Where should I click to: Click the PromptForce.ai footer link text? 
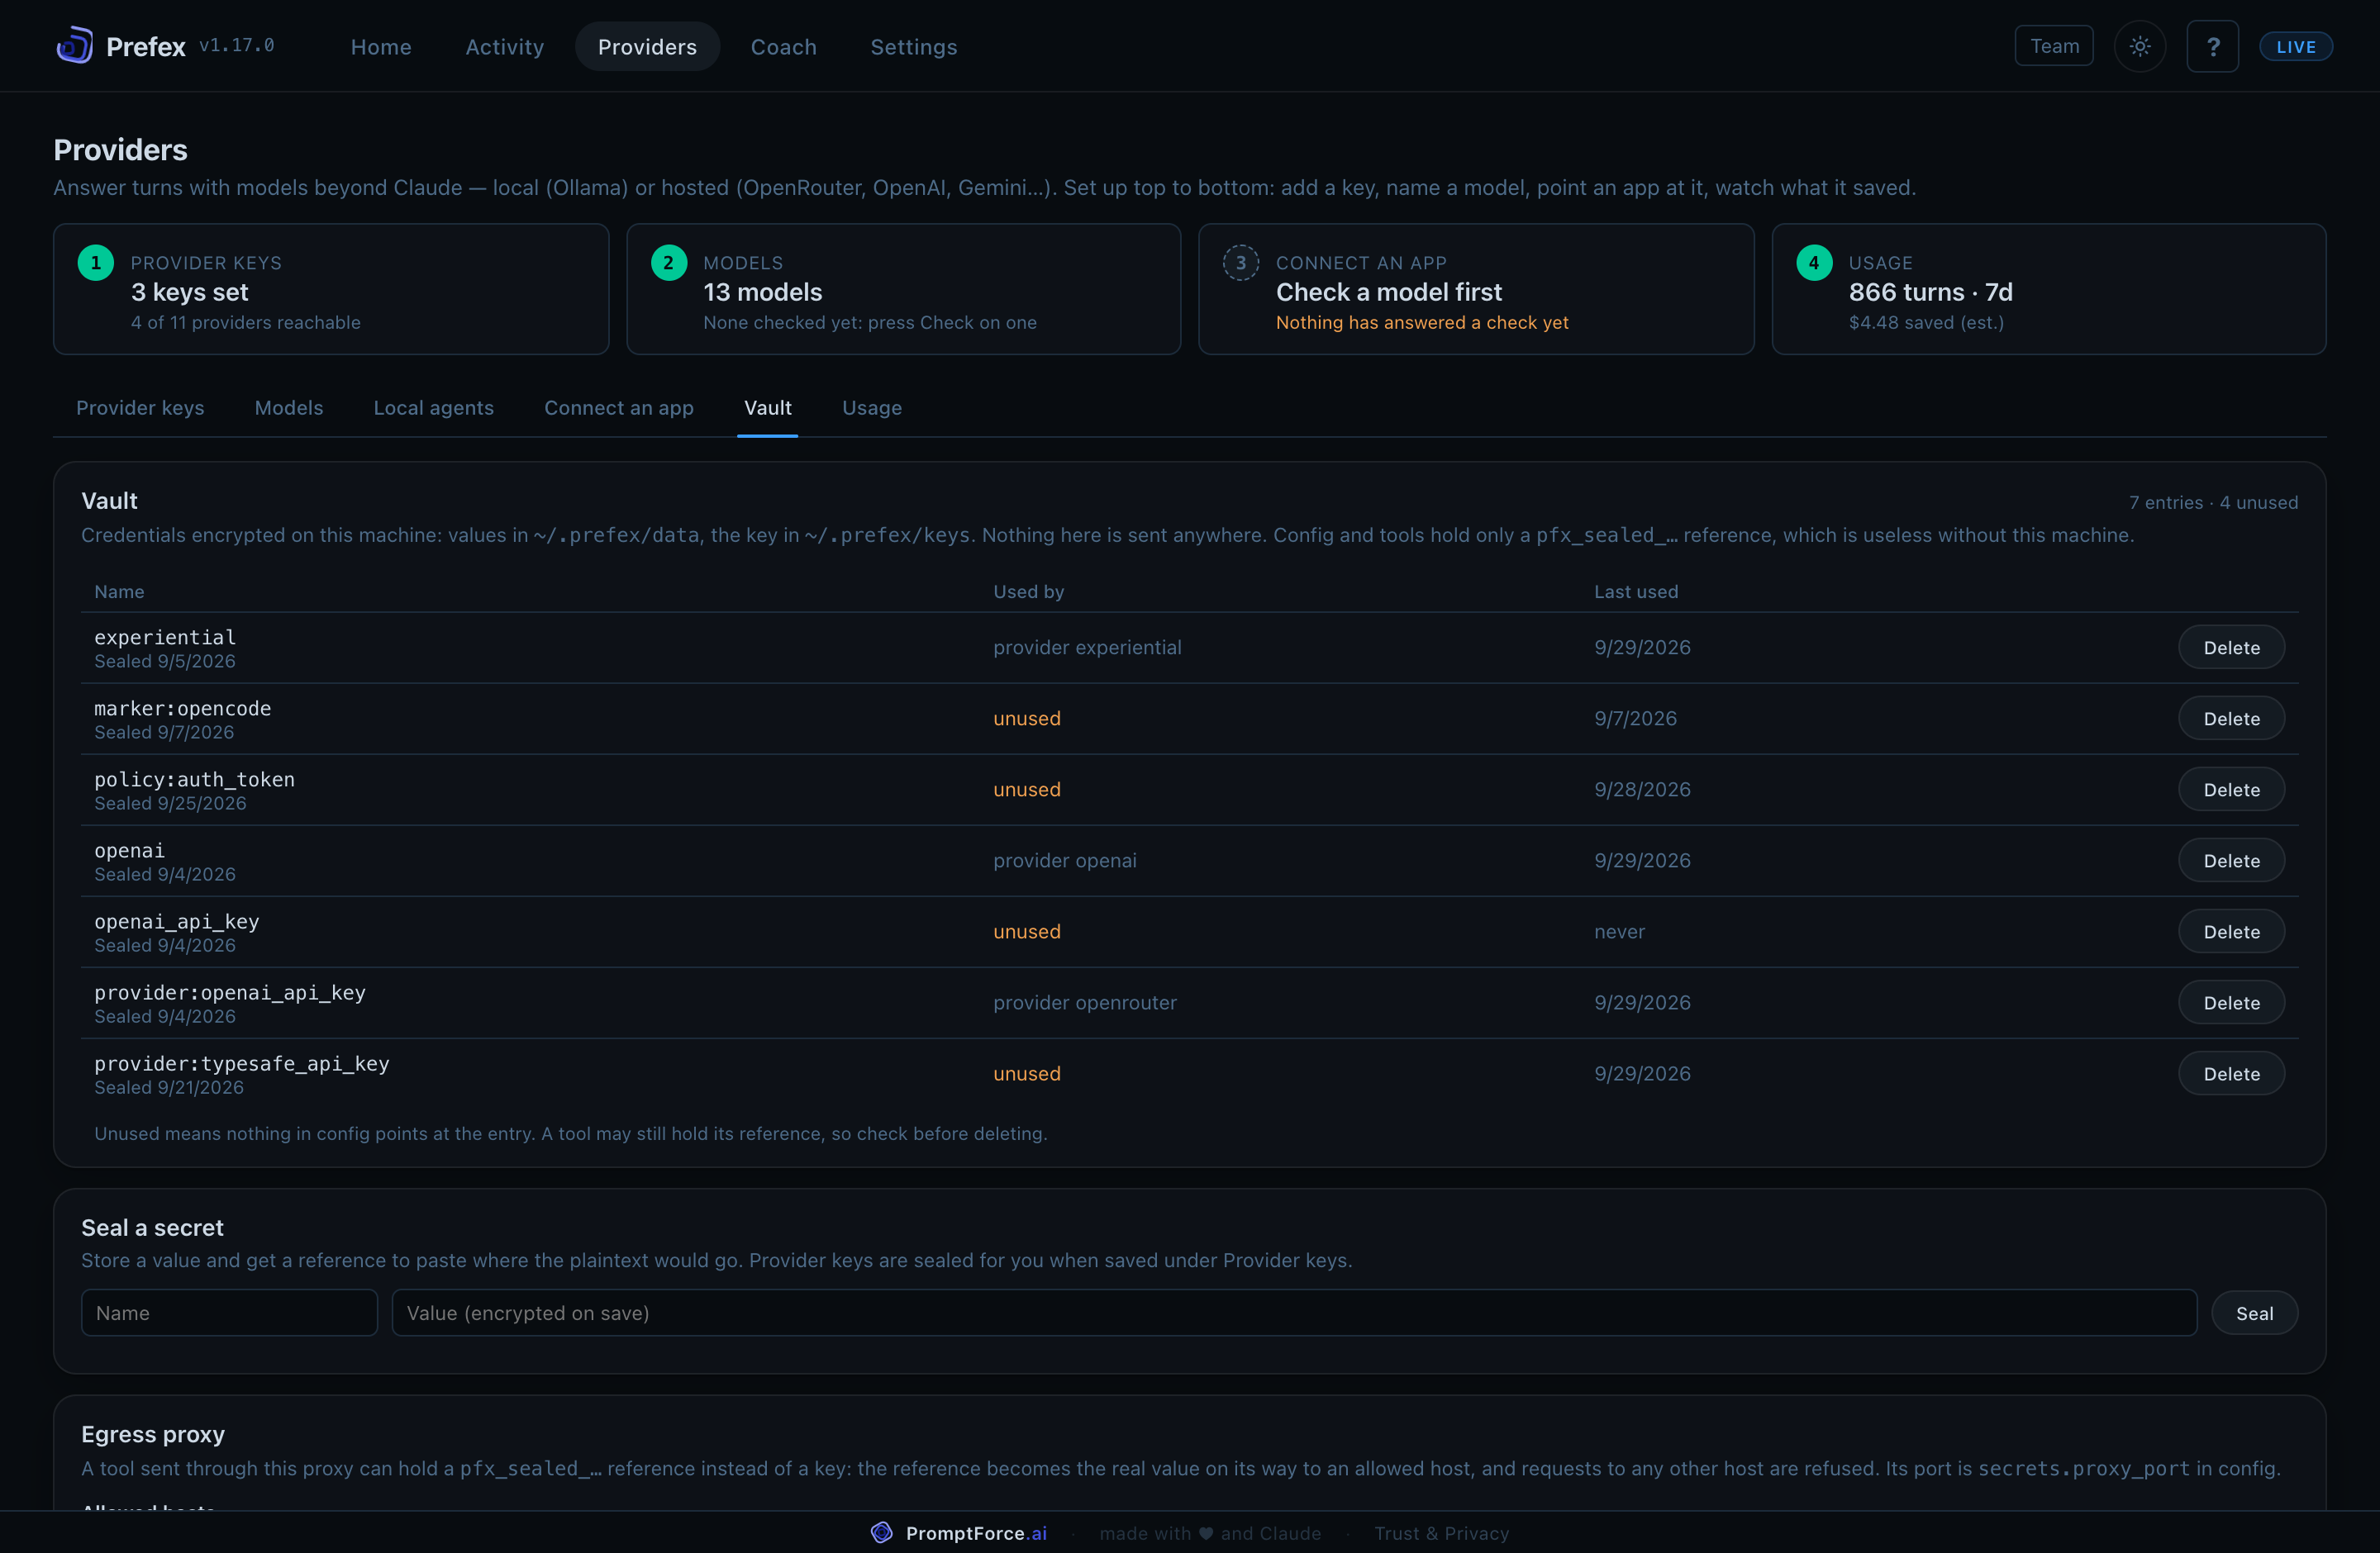(976, 1533)
